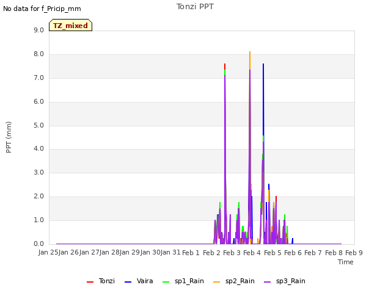This screenshot has width=391, height=293.
Task: Click the blue Vaira legend swatch
Action: point(128,282)
